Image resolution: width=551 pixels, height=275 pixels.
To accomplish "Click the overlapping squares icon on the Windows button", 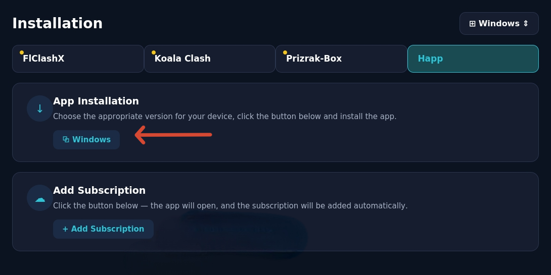I will coord(66,140).
